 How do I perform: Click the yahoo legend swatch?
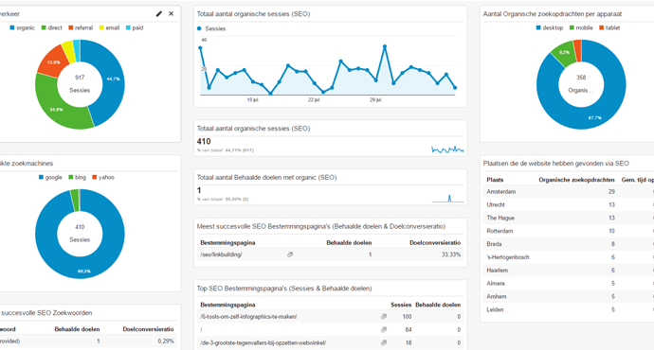click(x=94, y=177)
